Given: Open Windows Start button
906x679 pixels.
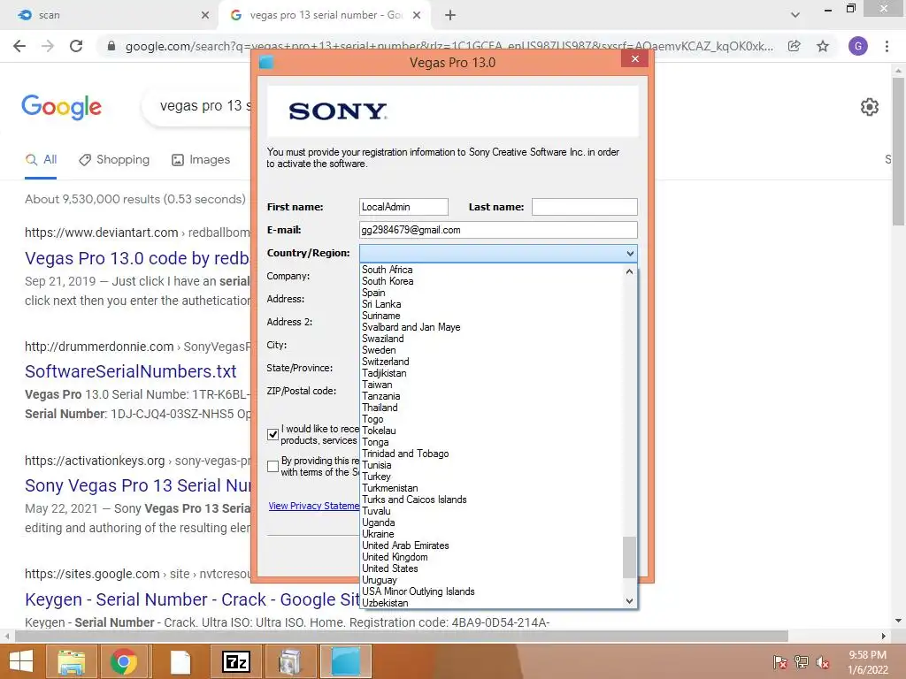Looking at the screenshot, I should click(21, 661).
